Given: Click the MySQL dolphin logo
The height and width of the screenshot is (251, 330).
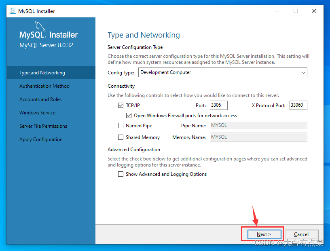Looking at the screenshot, I should tap(40, 26).
